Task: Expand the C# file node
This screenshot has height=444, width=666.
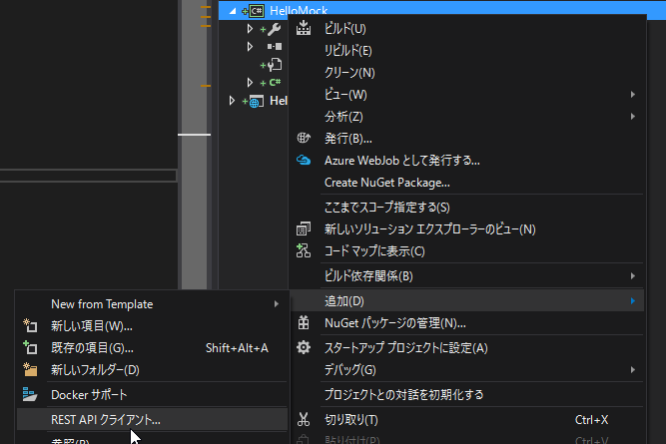Action: tap(250, 83)
